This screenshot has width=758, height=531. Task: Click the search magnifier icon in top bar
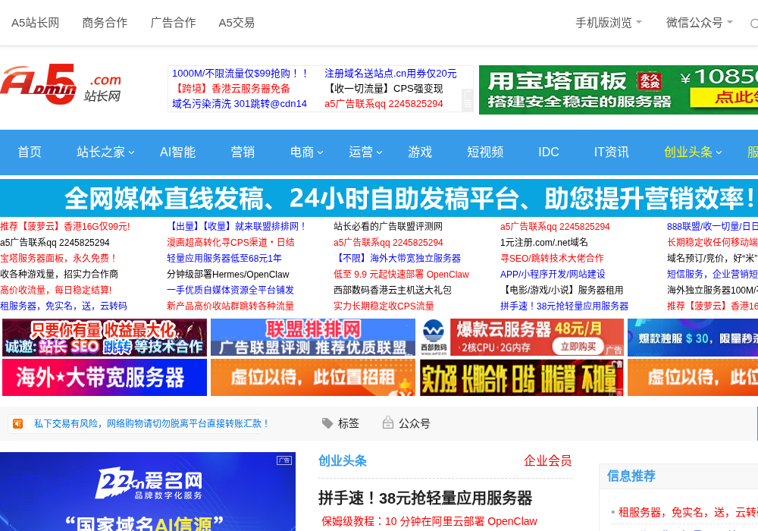[754, 24]
